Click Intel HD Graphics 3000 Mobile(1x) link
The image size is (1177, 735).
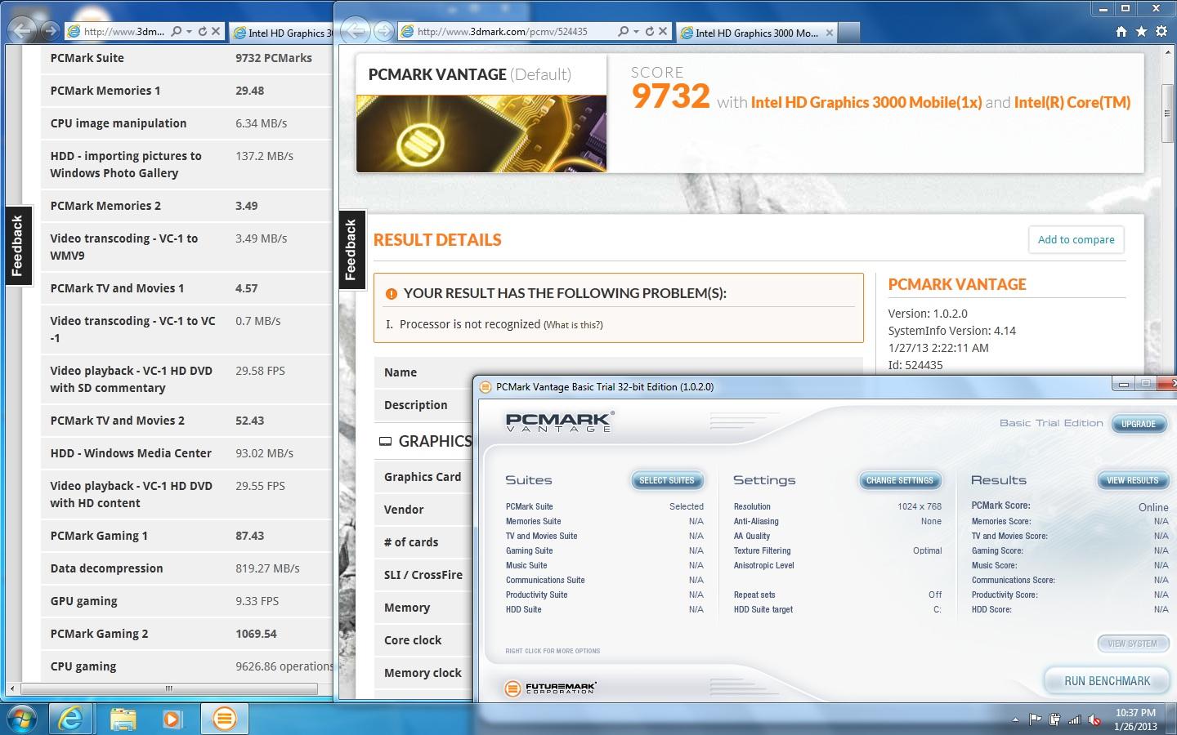pos(866,102)
